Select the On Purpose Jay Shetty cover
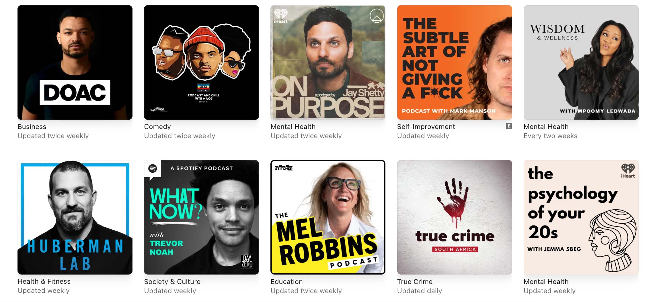Viewport: 655px width, 302px height. coord(328,62)
